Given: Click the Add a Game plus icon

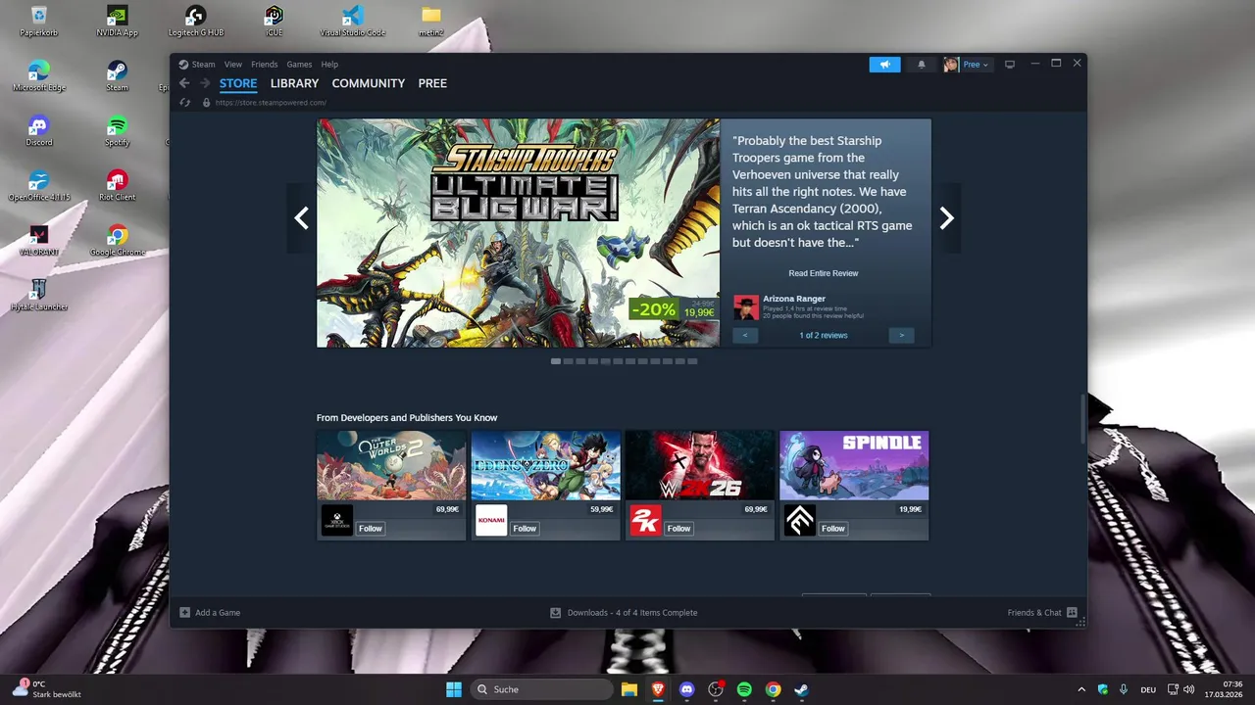Looking at the screenshot, I should tap(184, 613).
